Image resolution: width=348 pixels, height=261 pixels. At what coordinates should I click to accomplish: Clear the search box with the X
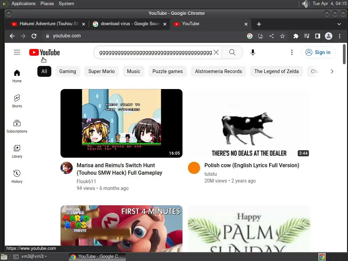click(216, 52)
